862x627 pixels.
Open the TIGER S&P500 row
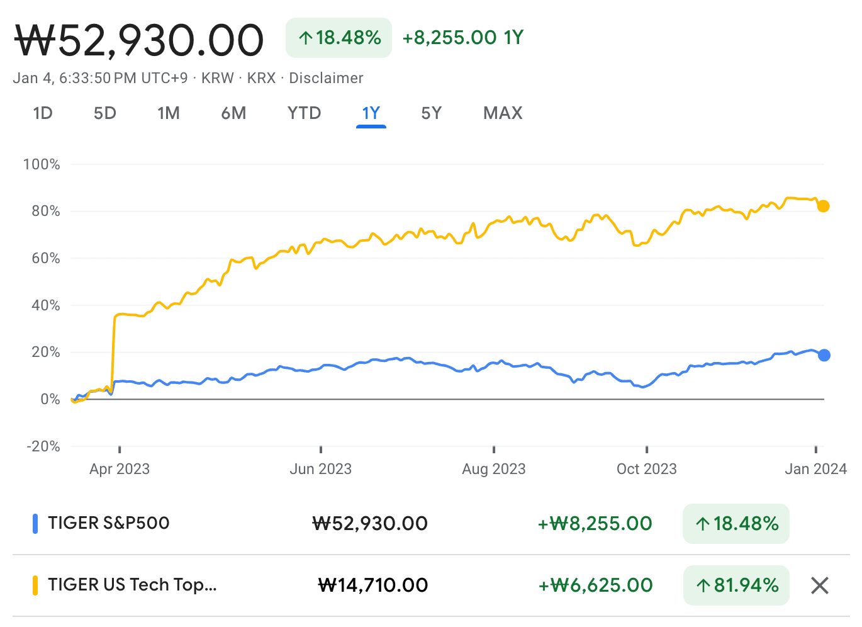click(109, 523)
